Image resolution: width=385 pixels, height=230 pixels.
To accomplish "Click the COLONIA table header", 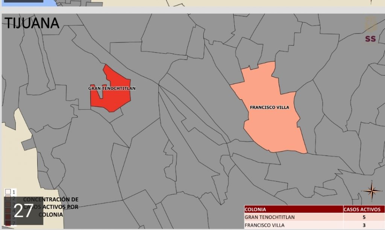I will point(294,209).
